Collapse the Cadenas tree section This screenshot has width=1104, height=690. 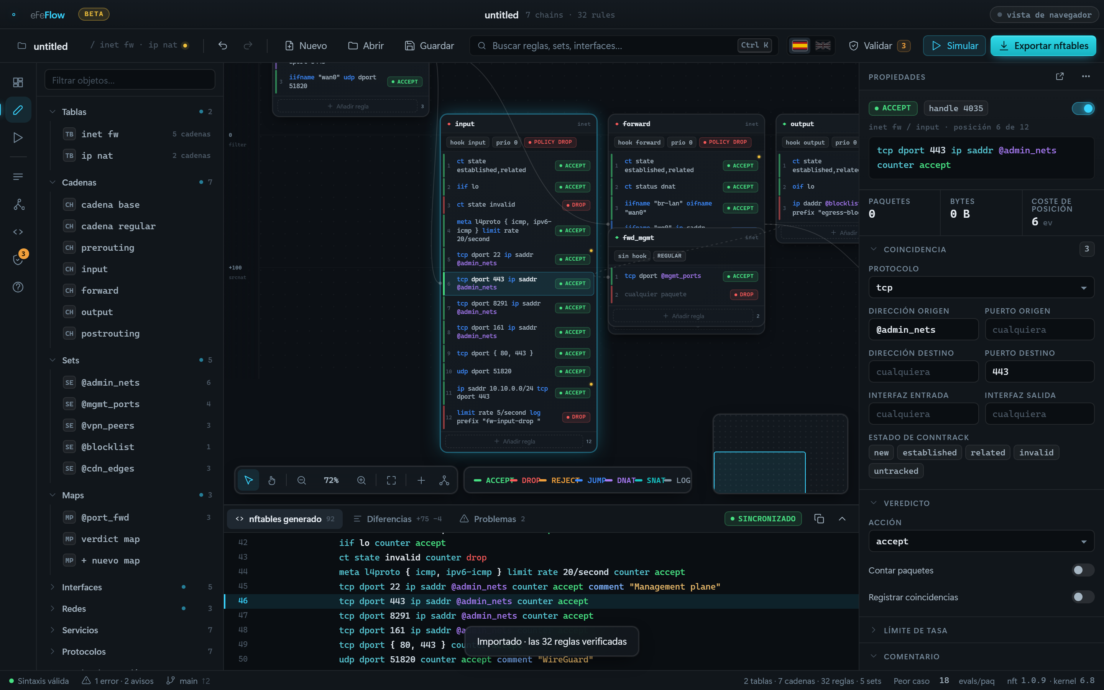click(x=53, y=182)
